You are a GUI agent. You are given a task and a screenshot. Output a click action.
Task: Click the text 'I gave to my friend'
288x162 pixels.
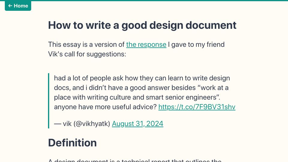pos(196,45)
